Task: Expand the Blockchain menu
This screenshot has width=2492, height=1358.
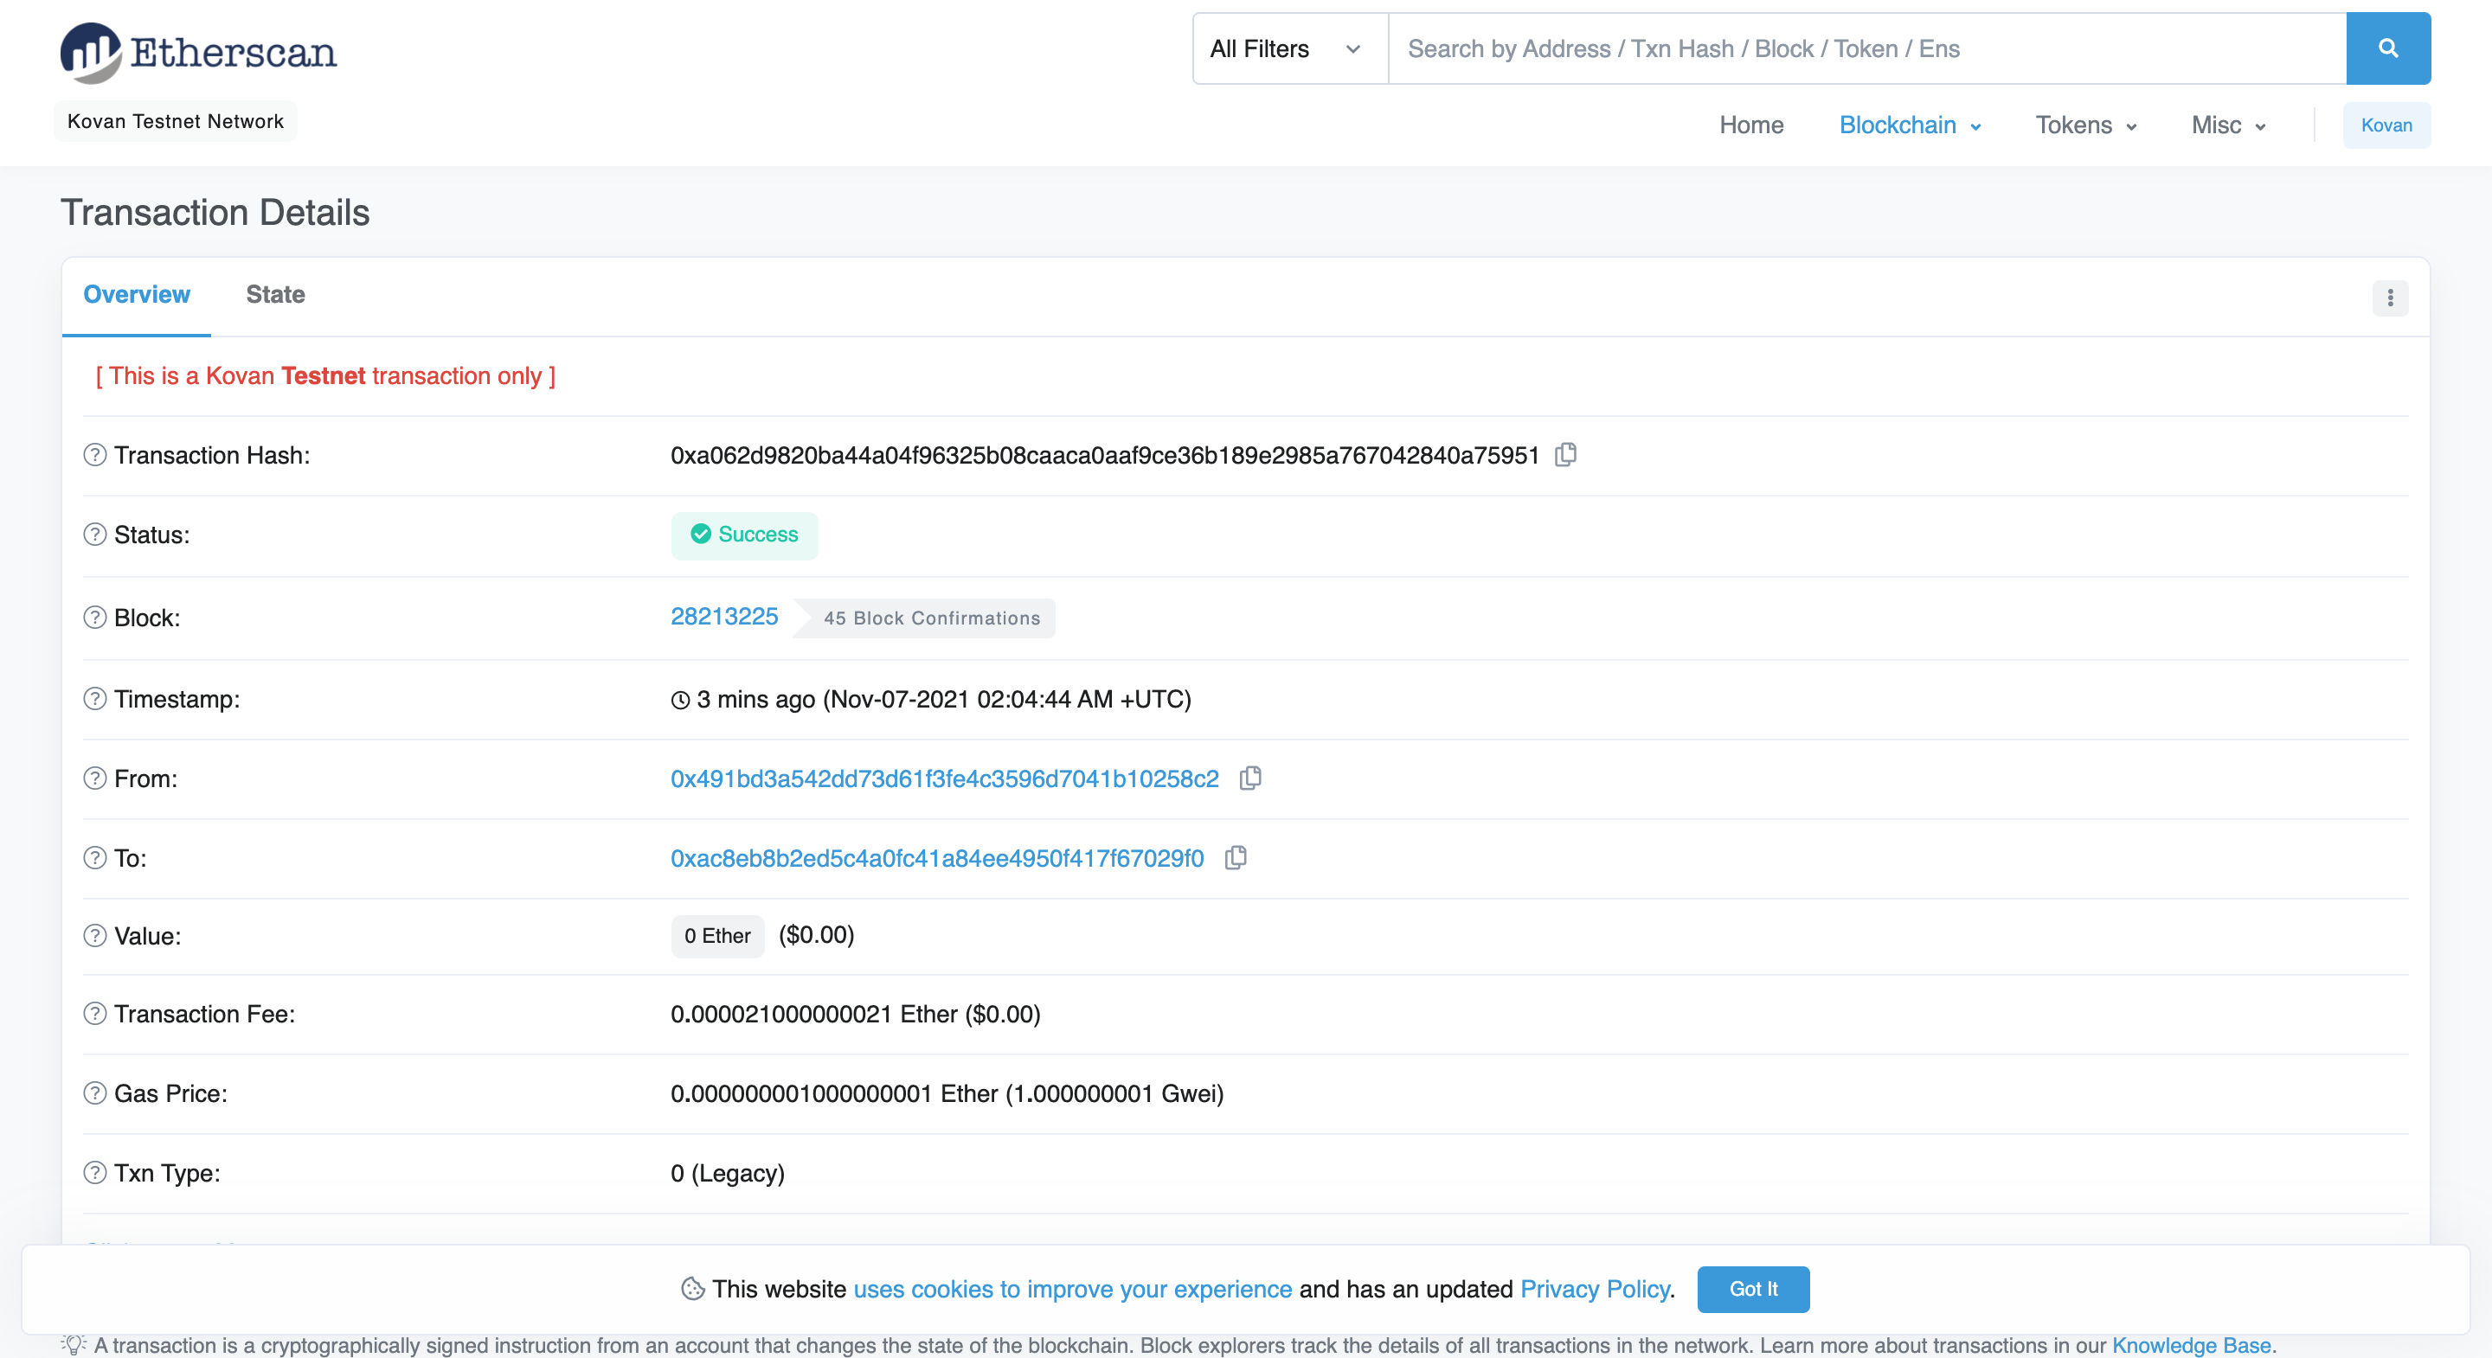Action: pos(1910,125)
